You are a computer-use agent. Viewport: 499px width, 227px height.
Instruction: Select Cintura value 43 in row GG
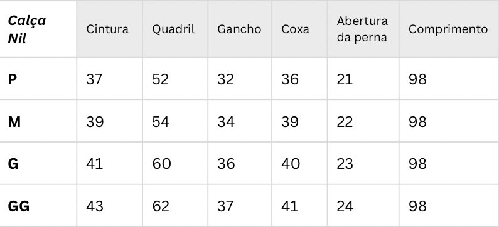pos(95,206)
